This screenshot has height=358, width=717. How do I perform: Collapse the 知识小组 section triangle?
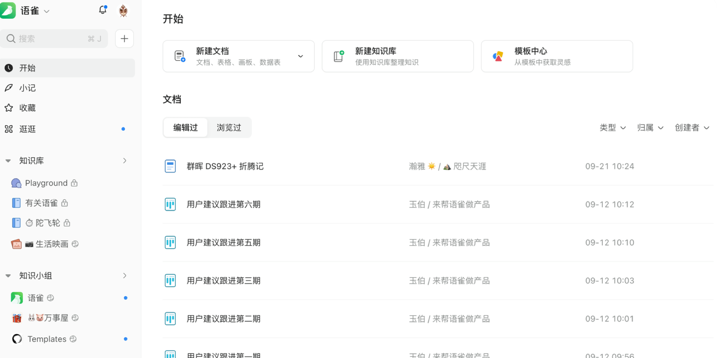click(8, 276)
